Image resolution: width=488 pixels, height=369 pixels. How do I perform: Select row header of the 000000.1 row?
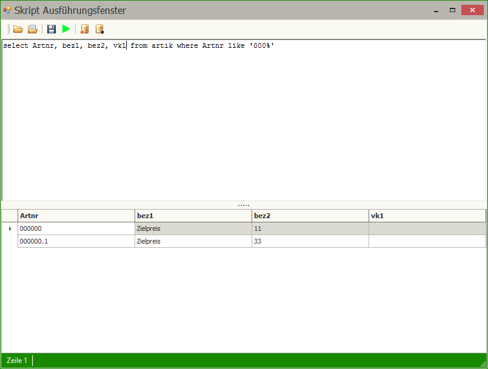point(10,241)
